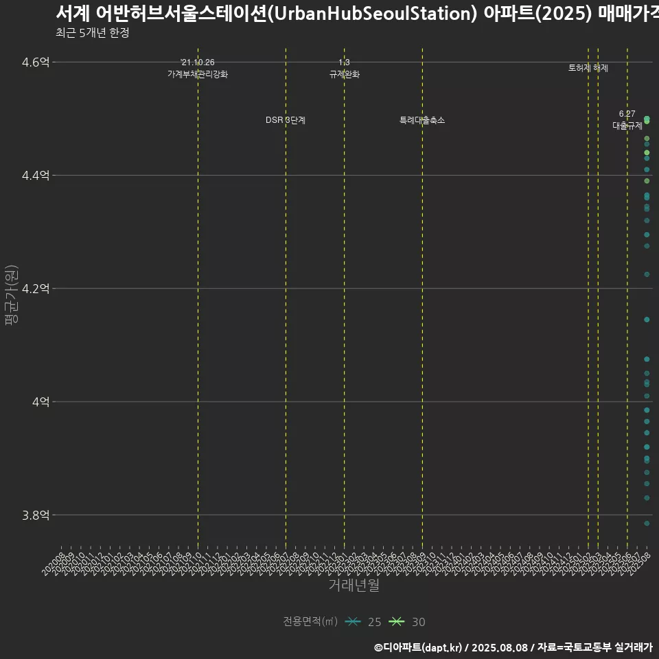The image size is (659, 659).
Task: Click the "가계부채관리강화" annotation
Action: 198,74
